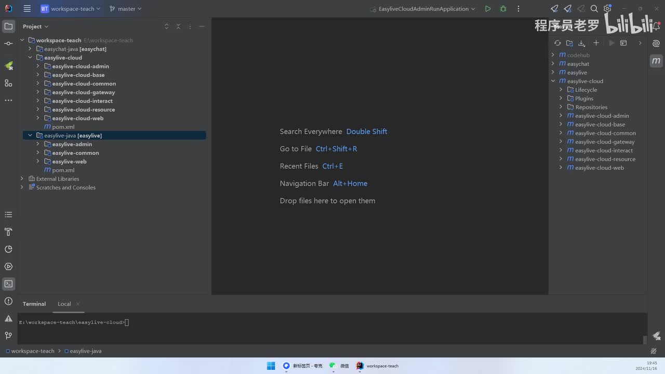This screenshot has height=374, width=665.
Task: Open the workspace-teach project dropdown
Action: 70,9
